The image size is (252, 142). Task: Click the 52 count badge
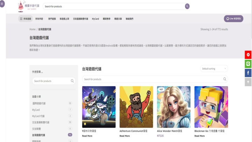coord(70,103)
